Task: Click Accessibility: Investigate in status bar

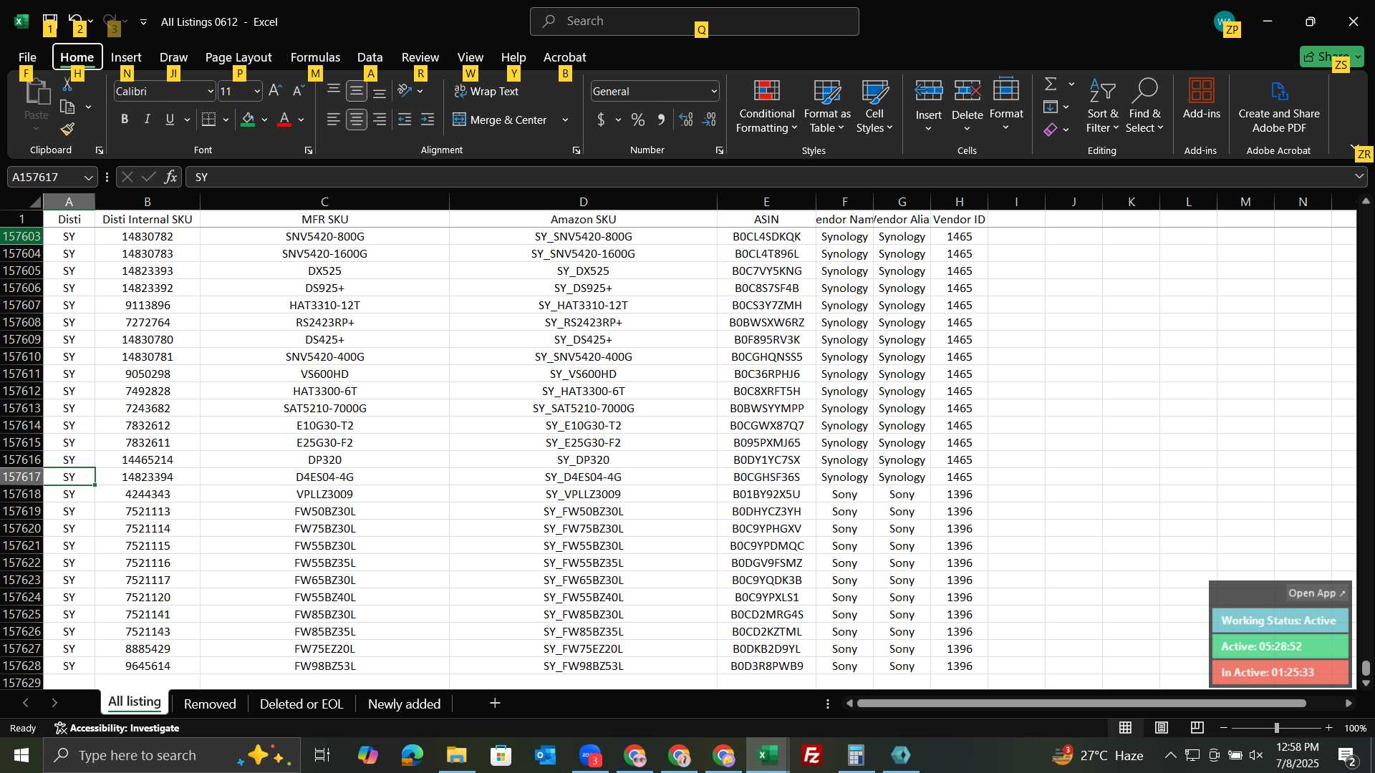Action: pyautogui.click(x=117, y=728)
